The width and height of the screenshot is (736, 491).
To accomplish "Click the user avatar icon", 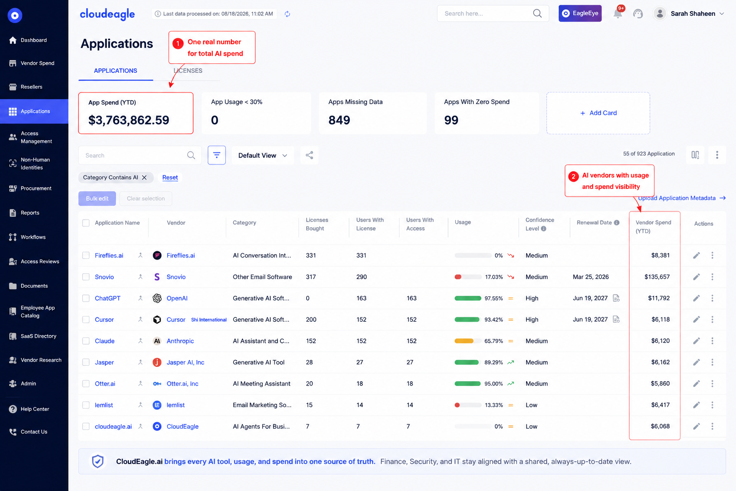I will (x=660, y=13).
